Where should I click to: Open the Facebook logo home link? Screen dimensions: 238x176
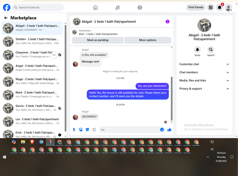[7, 8]
